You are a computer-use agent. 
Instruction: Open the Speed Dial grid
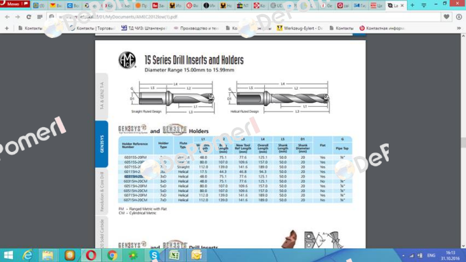coord(39,17)
